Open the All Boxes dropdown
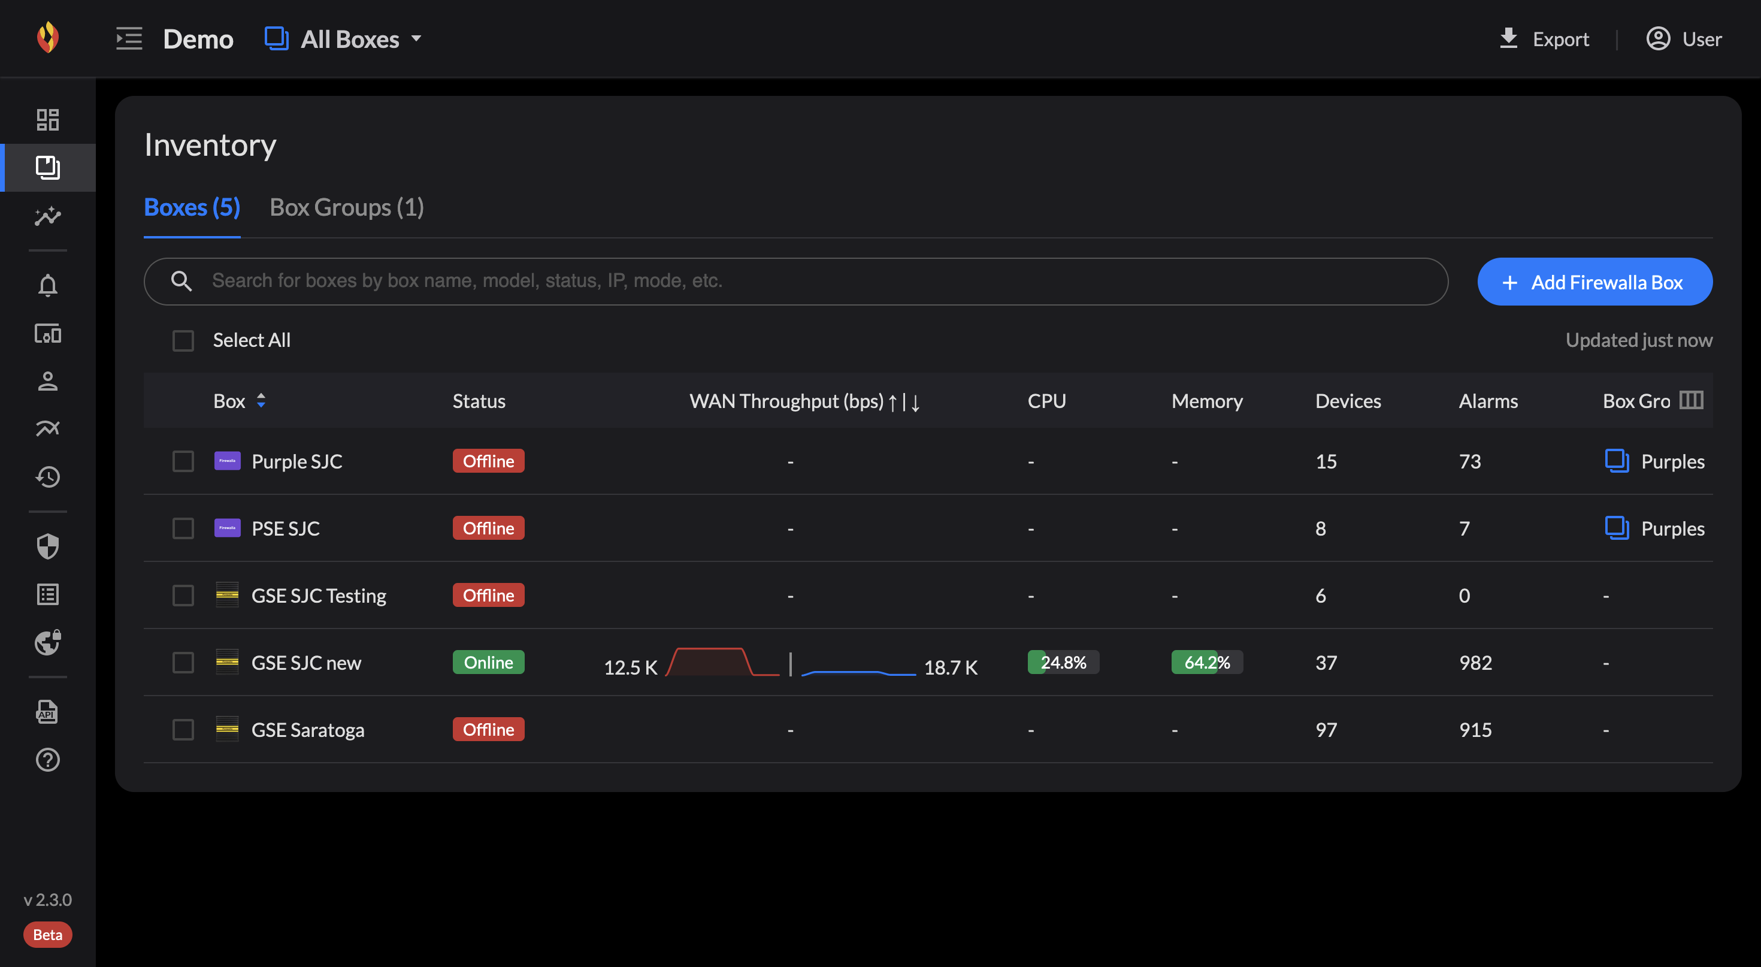The height and width of the screenshot is (967, 1761). tap(343, 39)
